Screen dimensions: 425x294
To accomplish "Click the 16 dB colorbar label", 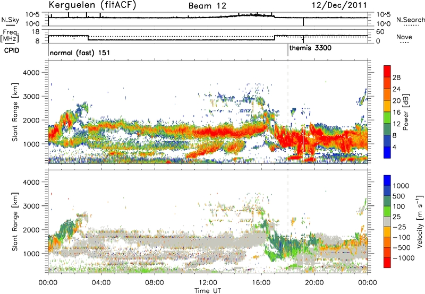I will tap(396, 113).
